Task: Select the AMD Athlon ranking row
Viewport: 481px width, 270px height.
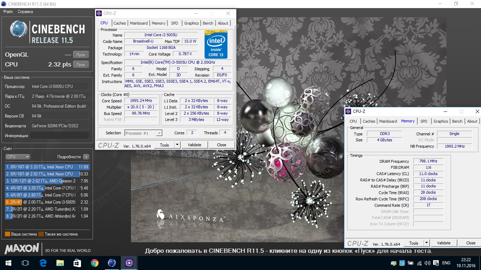Action: pos(47,216)
